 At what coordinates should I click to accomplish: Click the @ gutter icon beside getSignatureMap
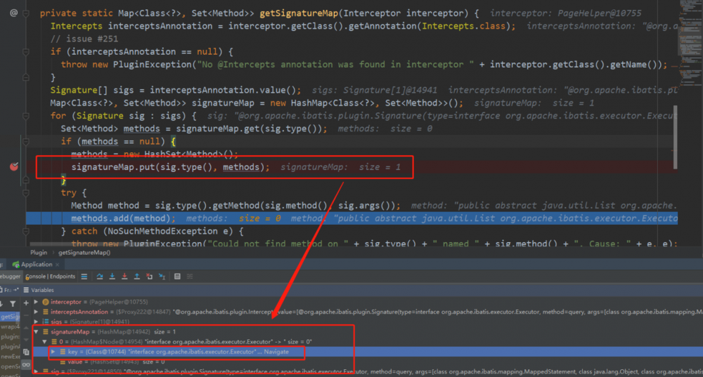[14, 13]
